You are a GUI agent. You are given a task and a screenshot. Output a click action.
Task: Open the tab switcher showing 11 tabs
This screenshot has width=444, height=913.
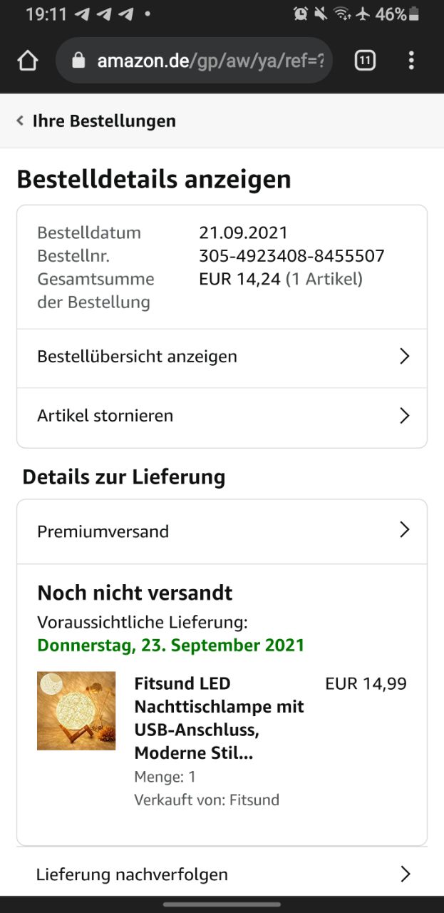tap(365, 61)
